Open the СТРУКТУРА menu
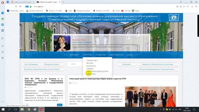Viewport: 199px width, 112px height. [x=87, y=55]
